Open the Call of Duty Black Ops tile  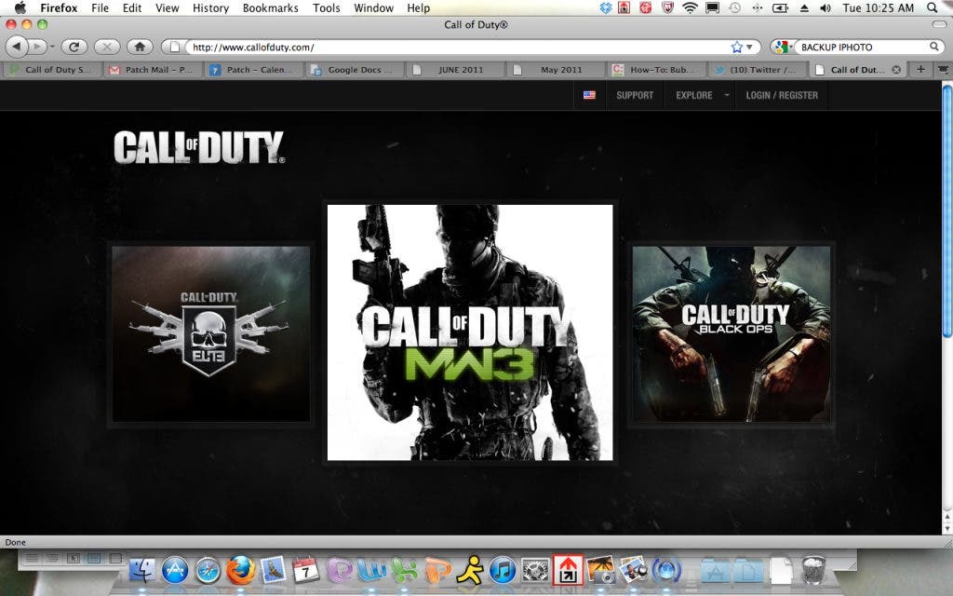732,334
